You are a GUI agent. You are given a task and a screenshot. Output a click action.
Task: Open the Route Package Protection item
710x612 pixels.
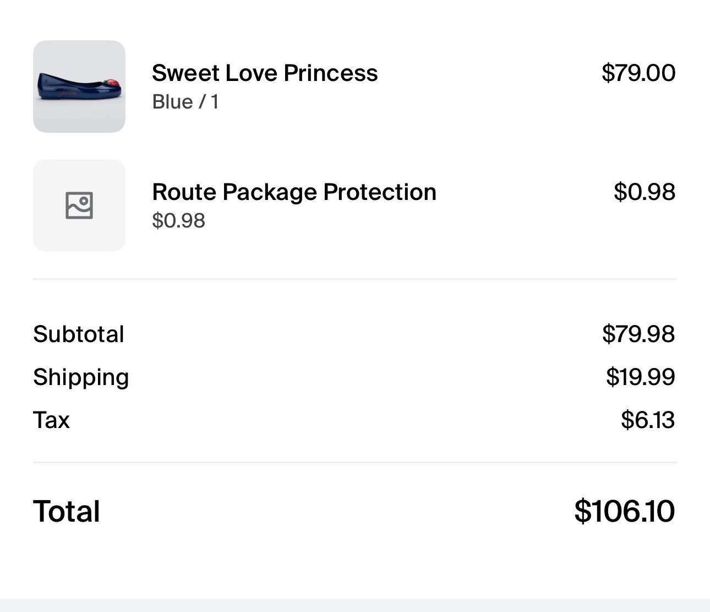[x=294, y=192]
